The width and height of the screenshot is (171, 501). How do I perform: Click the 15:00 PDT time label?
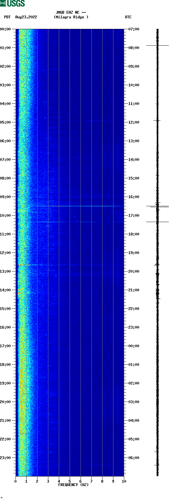(6, 309)
